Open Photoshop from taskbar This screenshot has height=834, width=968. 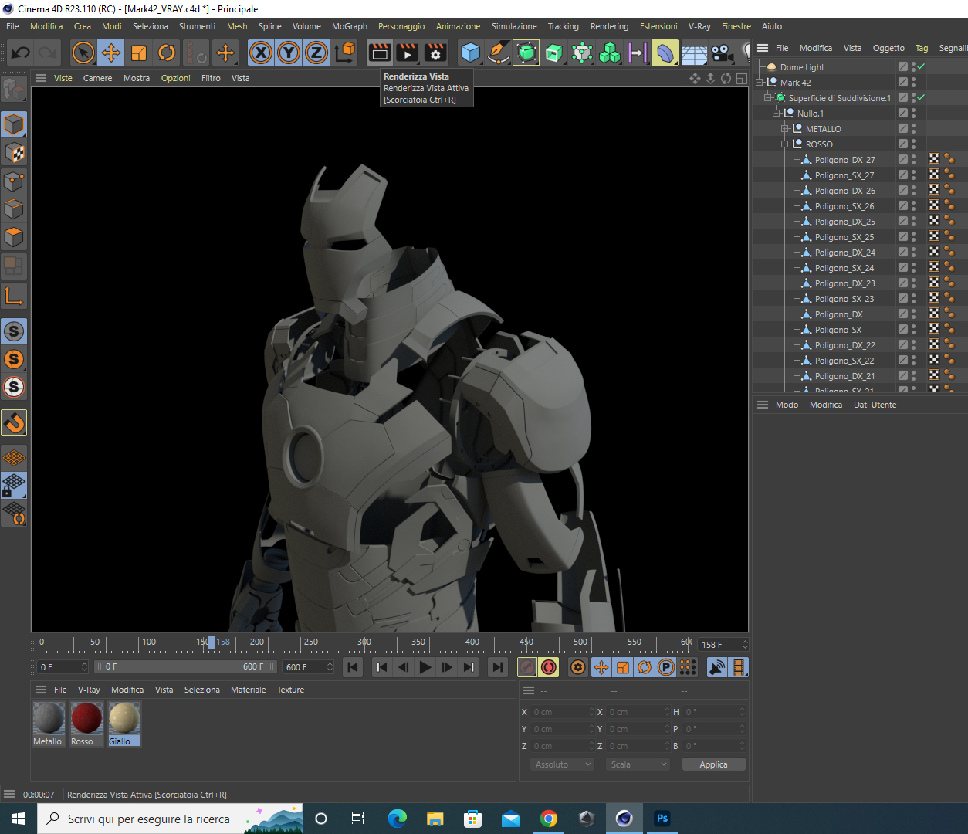pos(662,819)
